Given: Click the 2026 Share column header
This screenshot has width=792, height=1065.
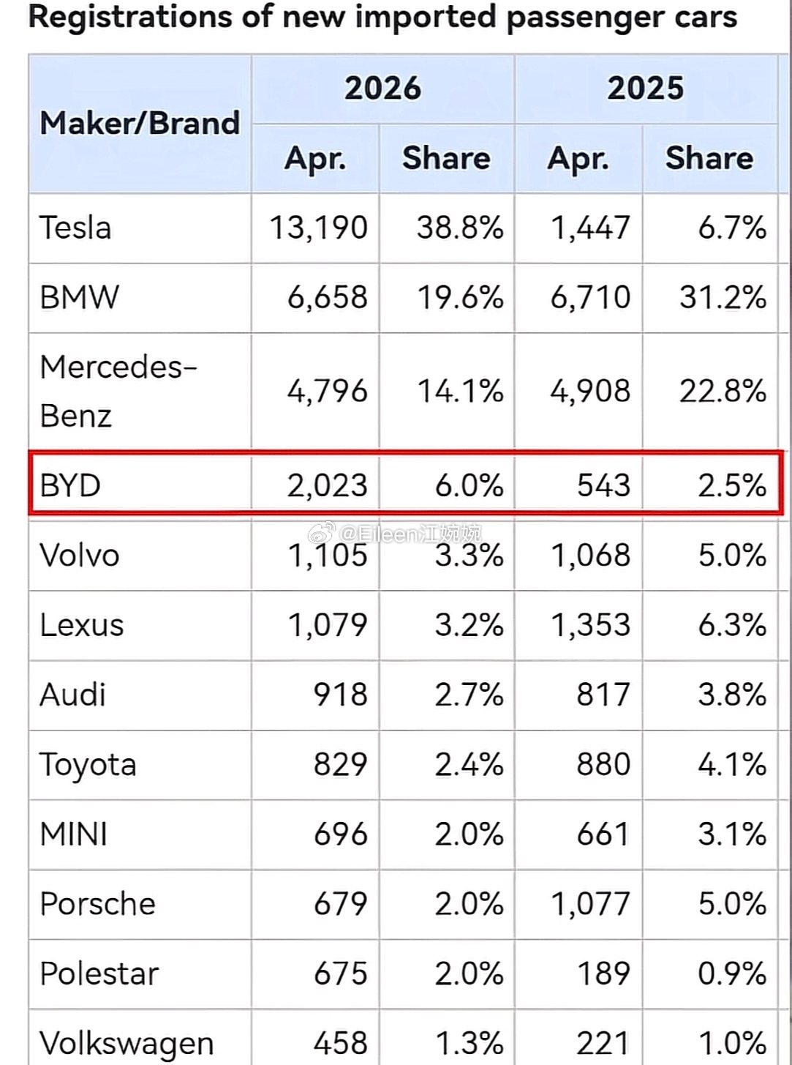Looking at the screenshot, I should pyautogui.click(x=446, y=158).
